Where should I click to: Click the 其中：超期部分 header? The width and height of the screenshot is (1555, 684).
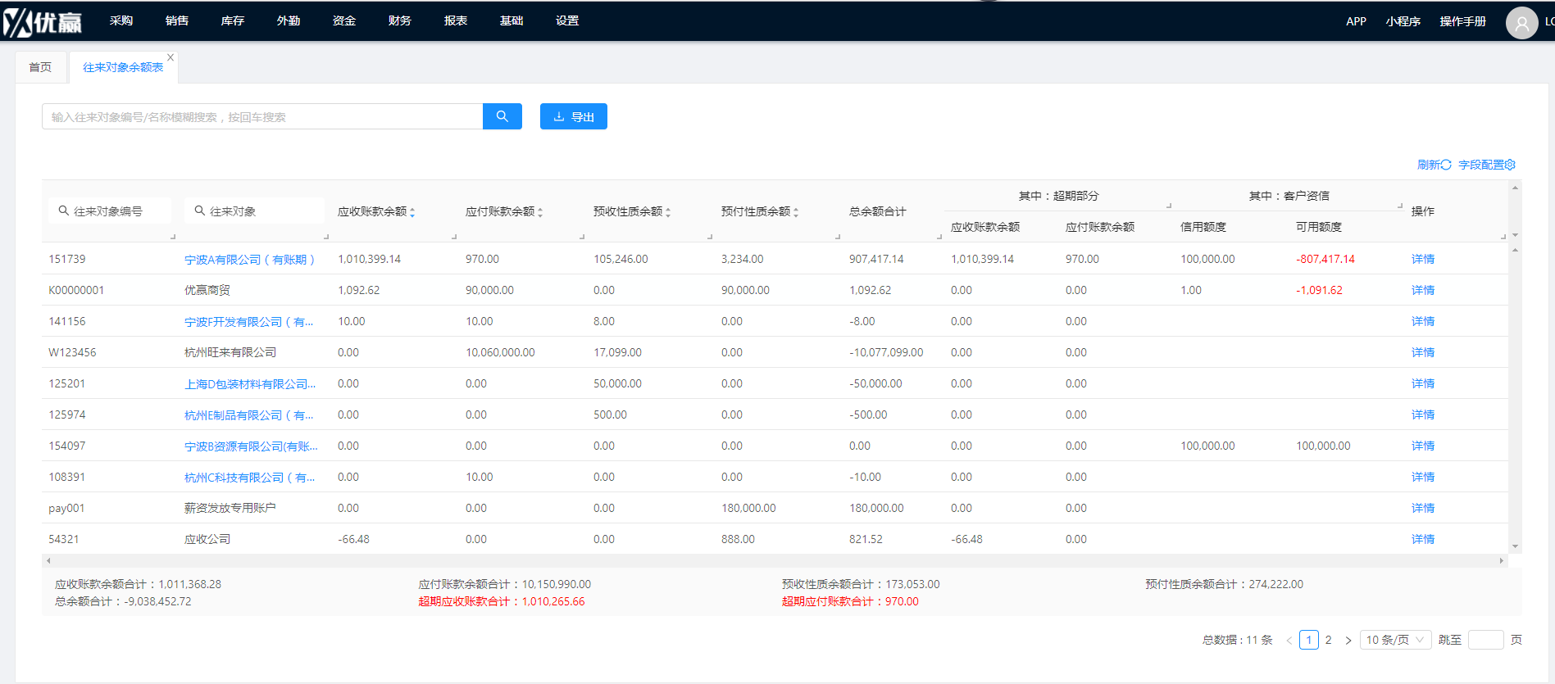click(1058, 196)
